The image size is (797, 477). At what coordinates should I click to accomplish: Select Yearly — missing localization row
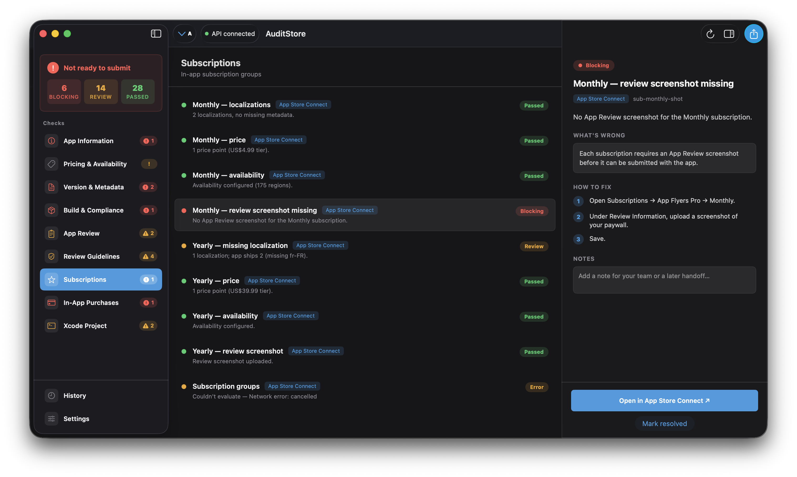point(365,250)
